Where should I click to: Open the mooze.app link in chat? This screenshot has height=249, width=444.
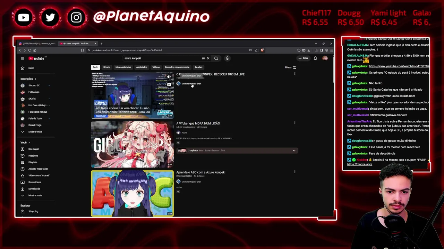pyautogui.click(x=359, y=164)
